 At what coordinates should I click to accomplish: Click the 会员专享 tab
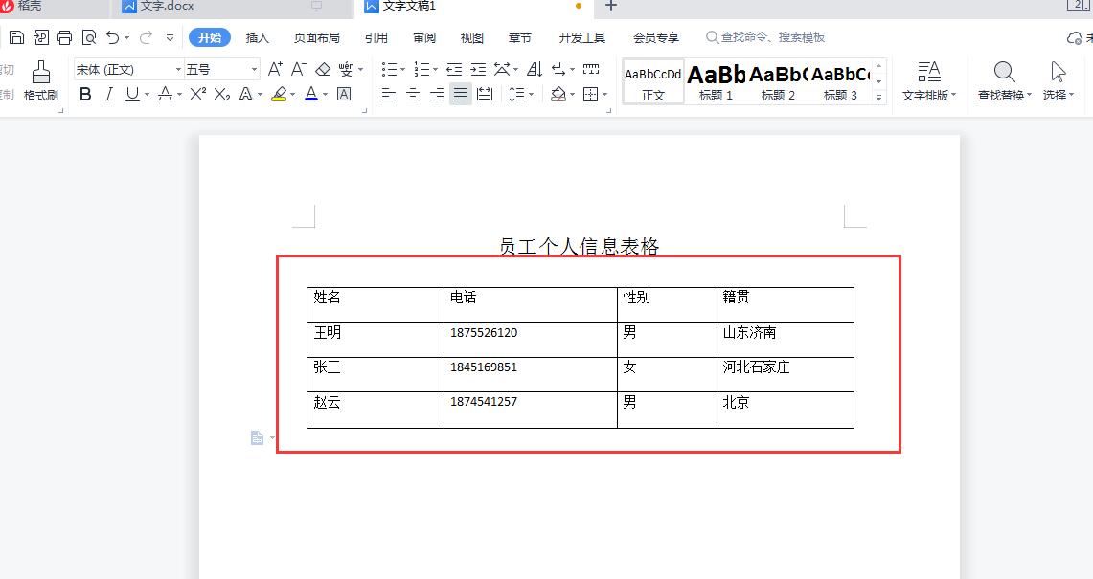point(655,37)
